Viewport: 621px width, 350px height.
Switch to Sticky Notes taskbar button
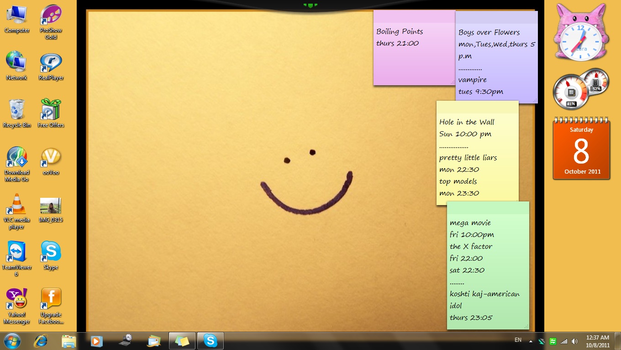(x=182, y=341)
